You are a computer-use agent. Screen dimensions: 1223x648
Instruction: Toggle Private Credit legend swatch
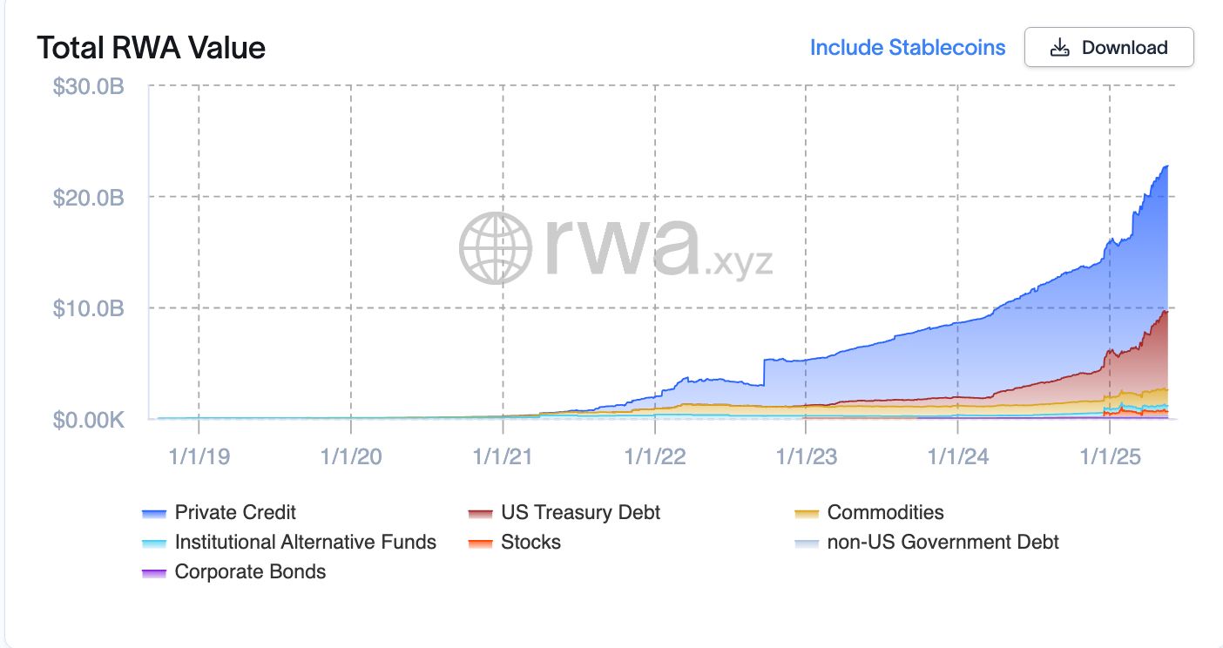153,514
